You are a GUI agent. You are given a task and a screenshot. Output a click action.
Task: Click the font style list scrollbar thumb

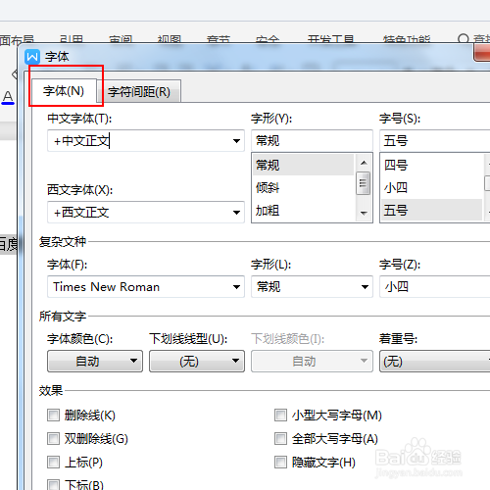pyautogui.click(x=363, y=183)
